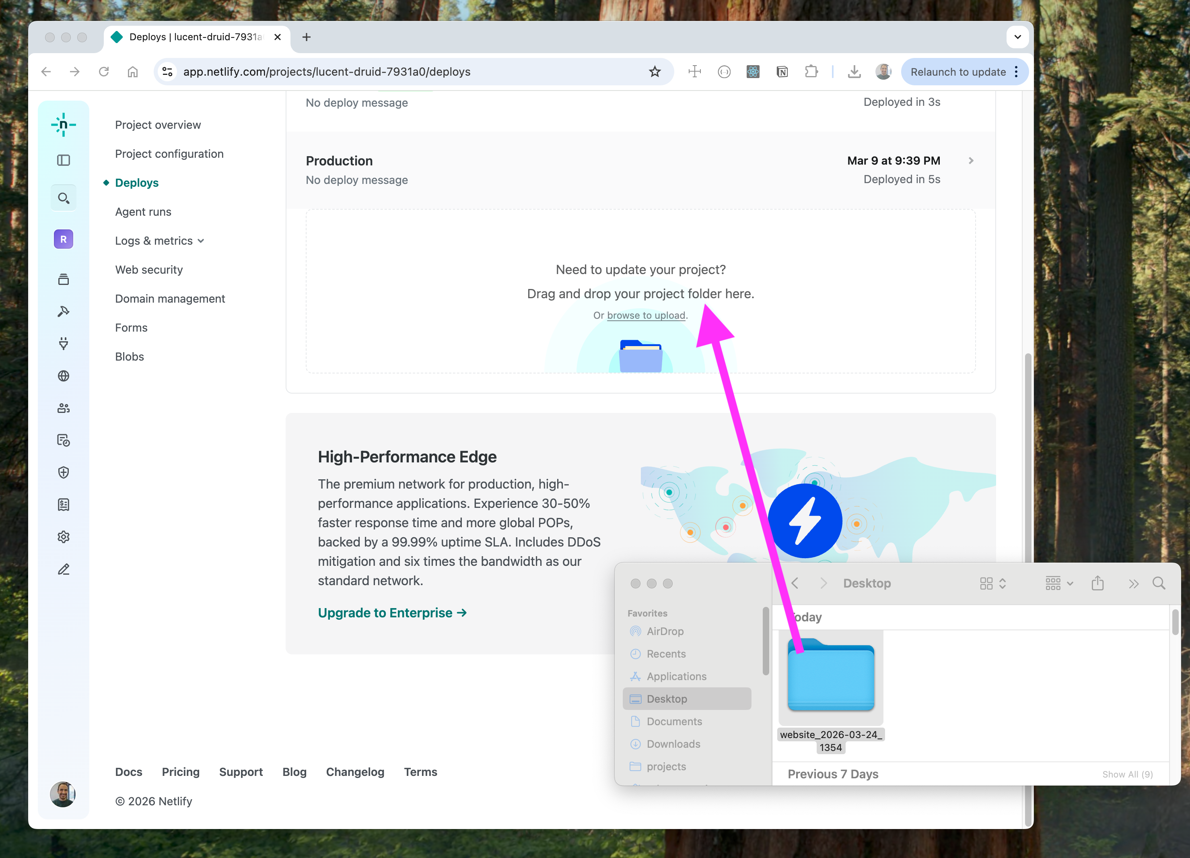The width and height of the screenshot is (1190, 858).
Task: Open the shield security icon in the sidebar
Action: tap(64, 472)
